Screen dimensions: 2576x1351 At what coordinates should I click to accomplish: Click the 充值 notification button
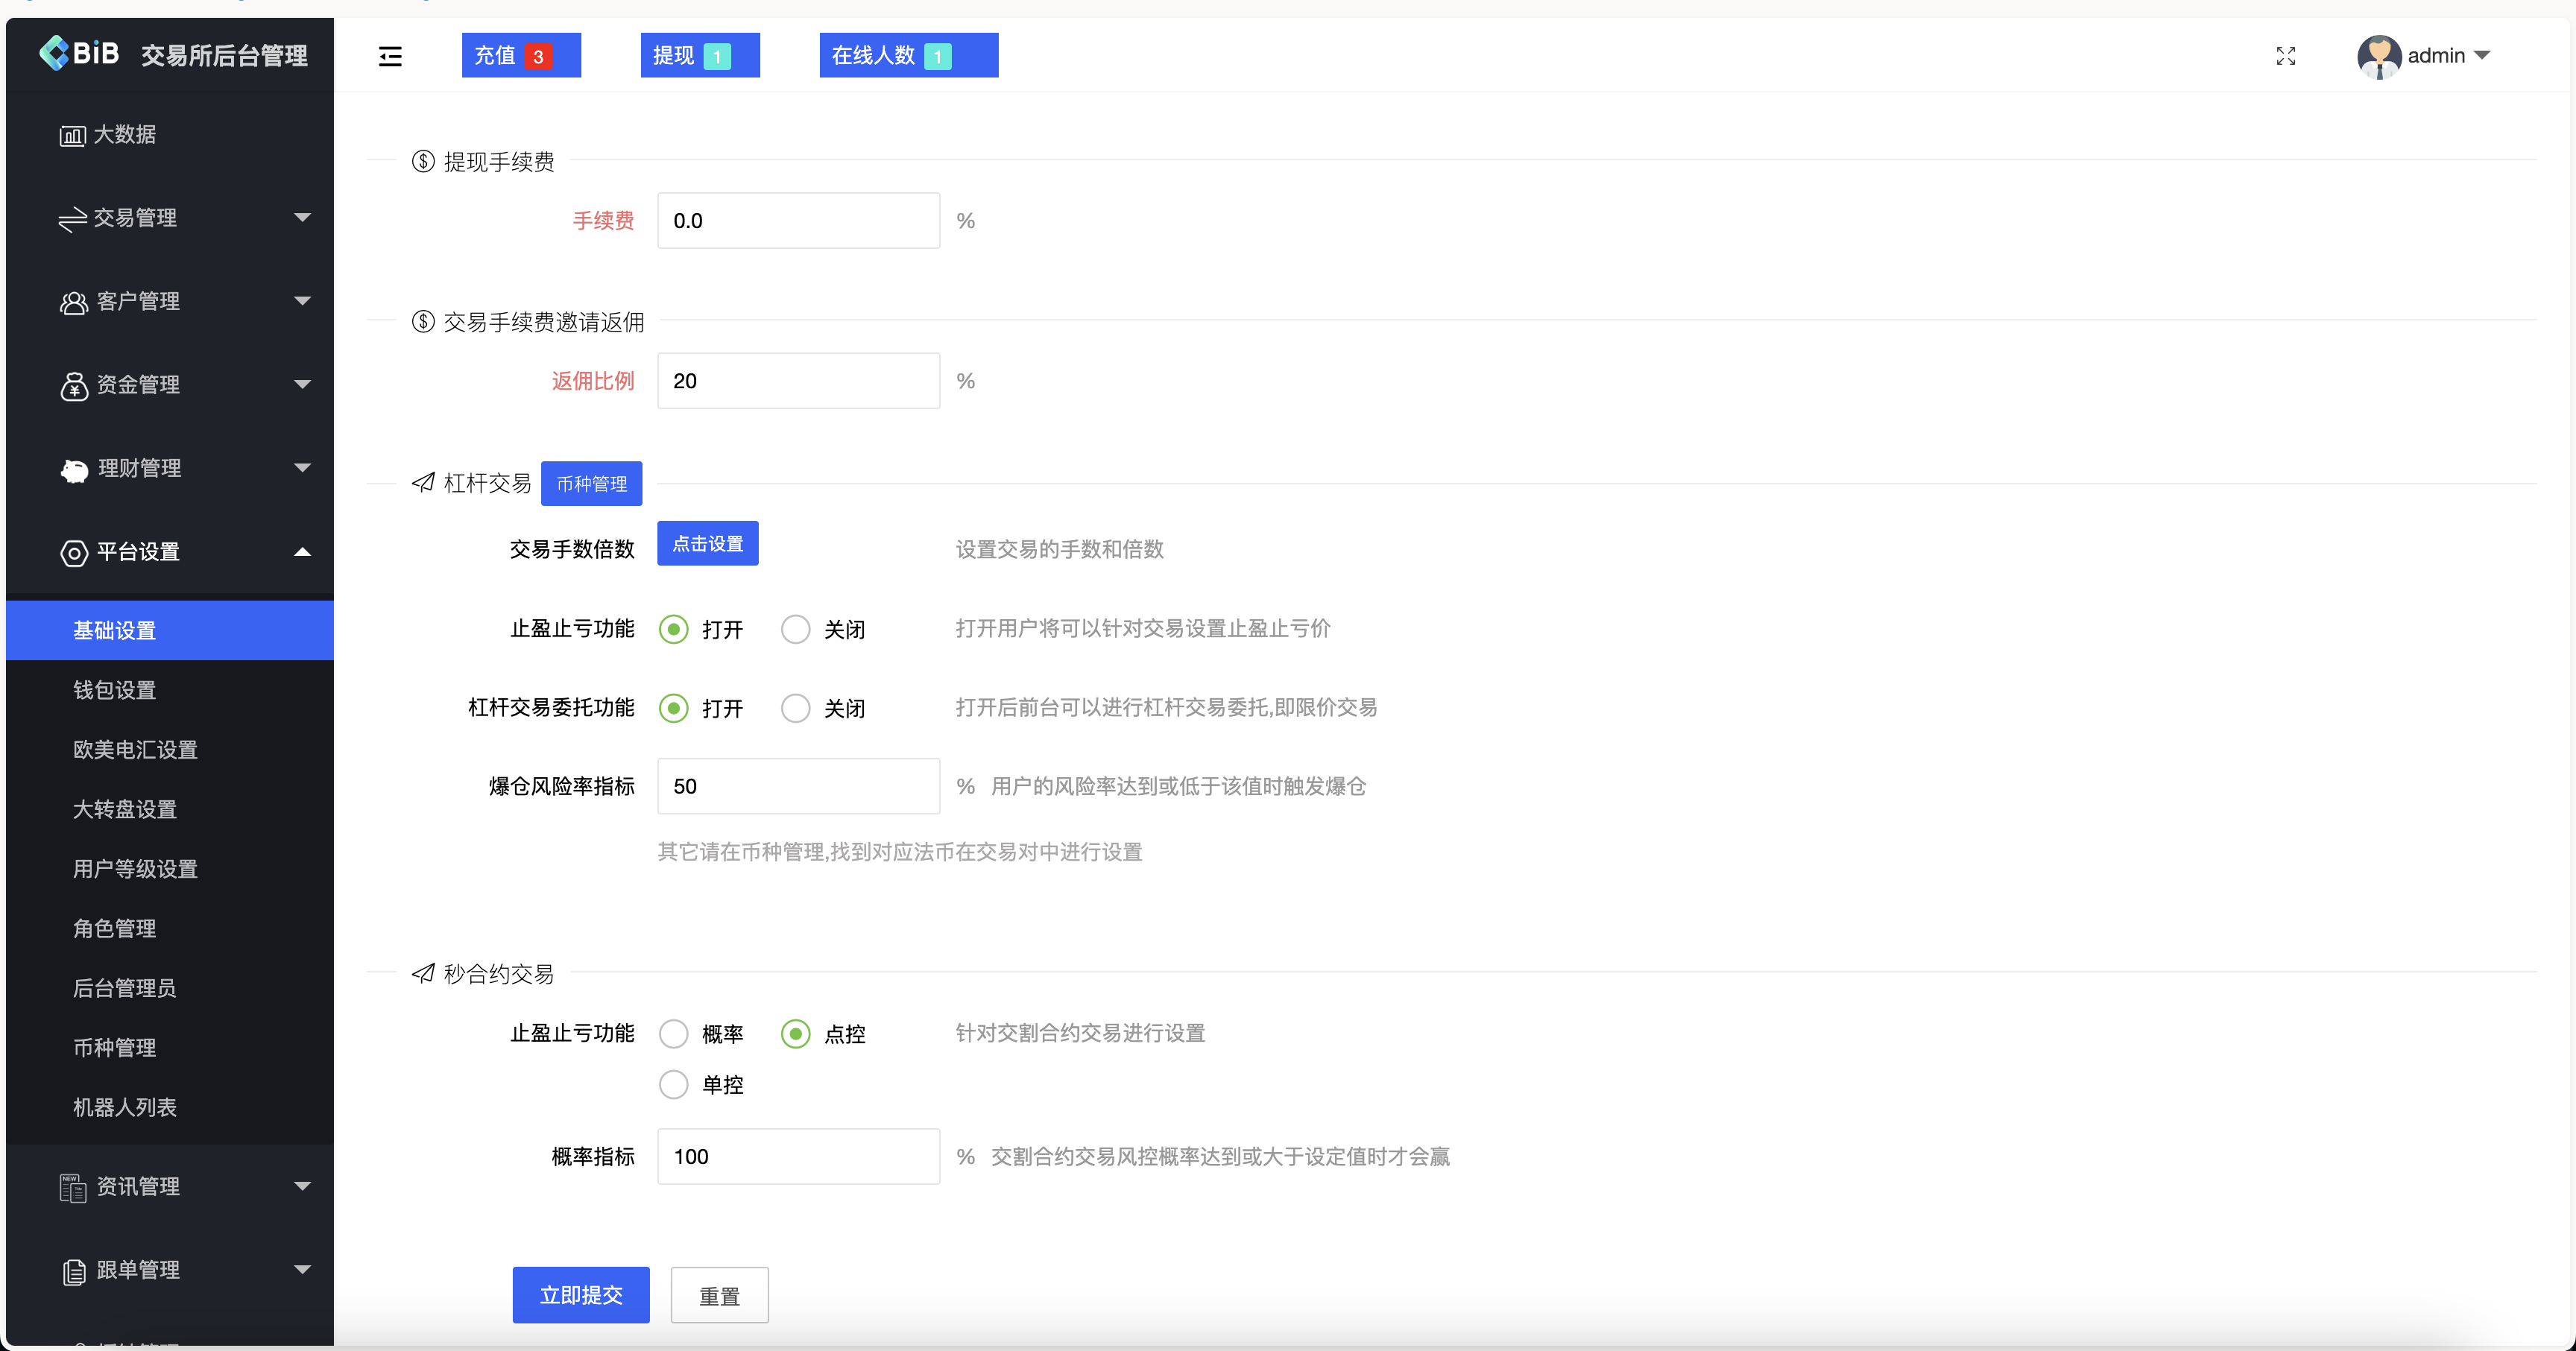(x=521, y=55)
